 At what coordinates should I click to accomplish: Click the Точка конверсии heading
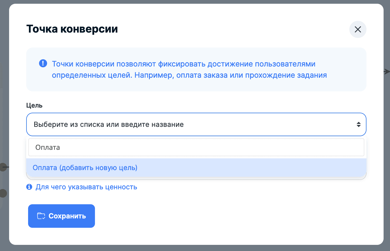tap(72, 29)
